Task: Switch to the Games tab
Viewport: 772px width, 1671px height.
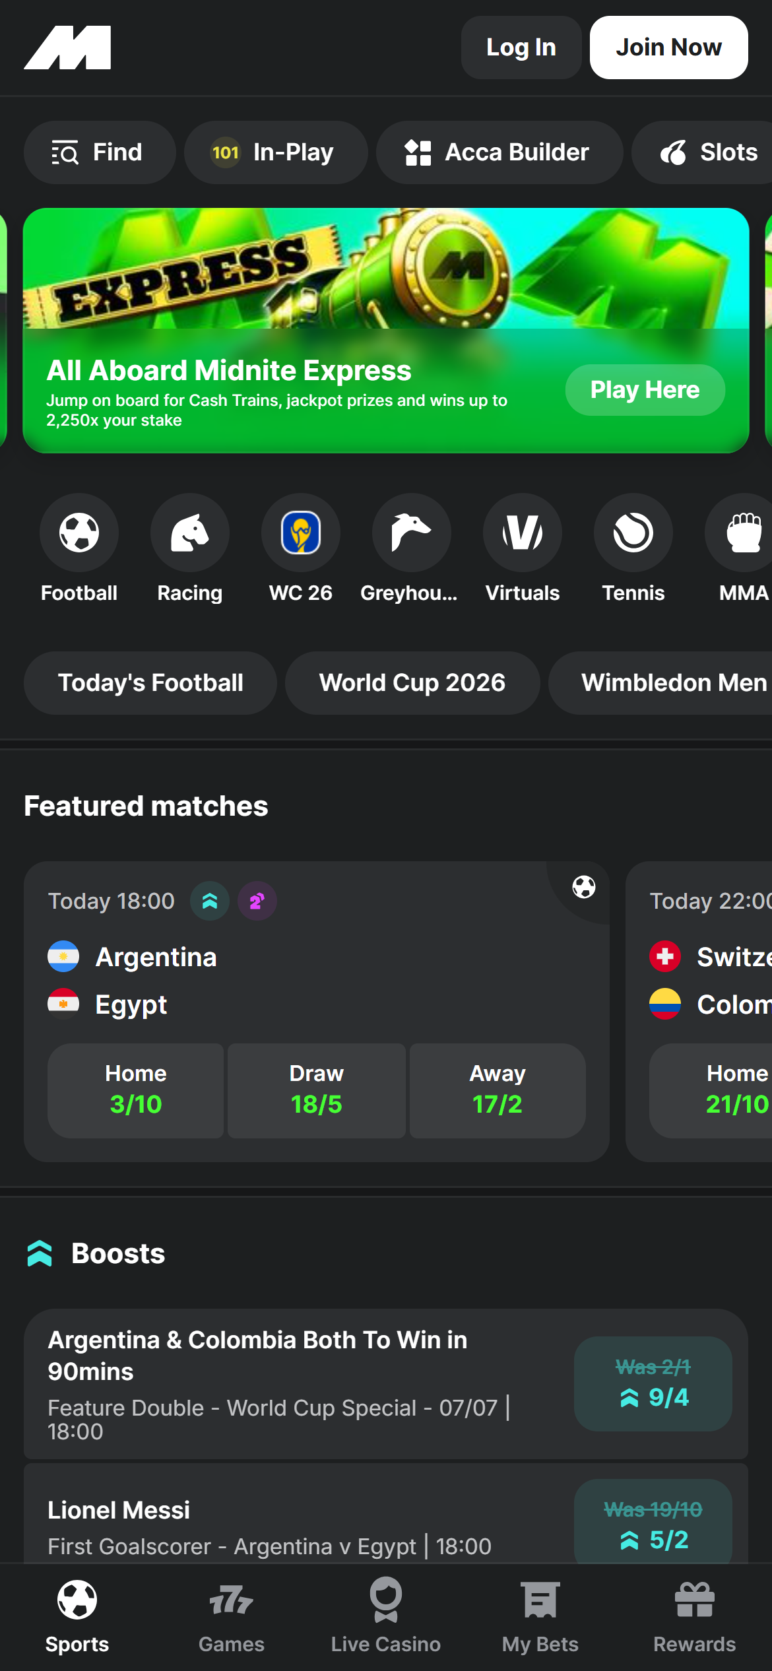Action: [232, 1617]
